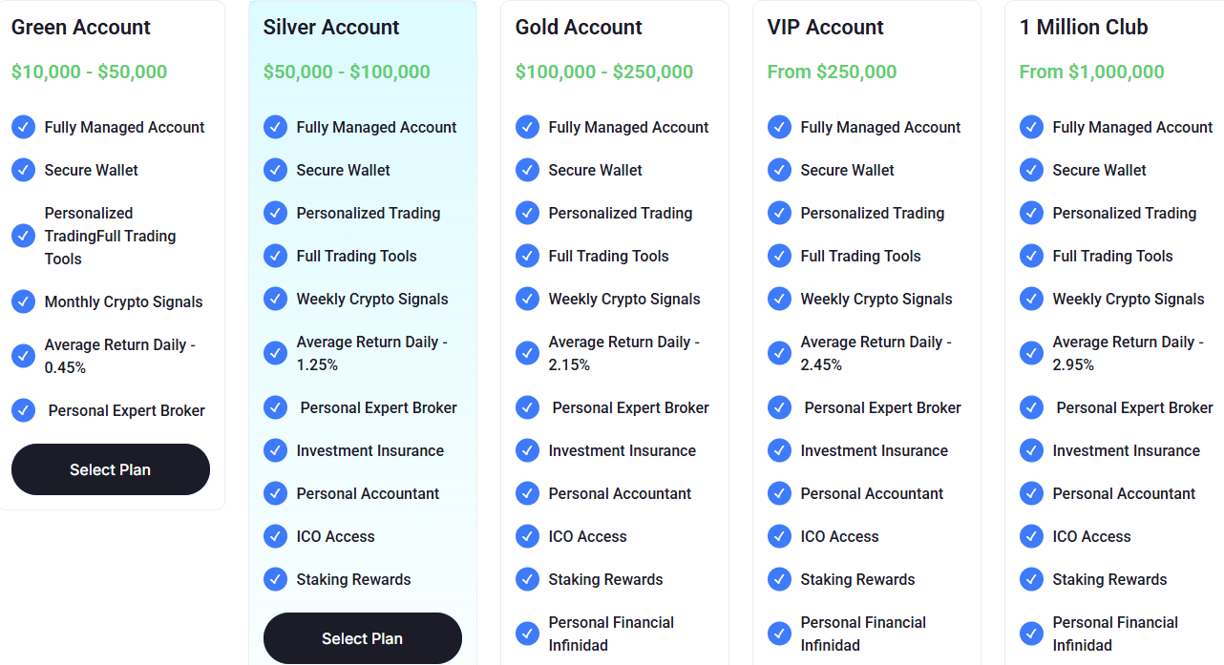This screenshot has height=665, width=1224.
Task: Click checkmark next to Green's Monthly Crypto Signals
Action: [x=24, y=301]
